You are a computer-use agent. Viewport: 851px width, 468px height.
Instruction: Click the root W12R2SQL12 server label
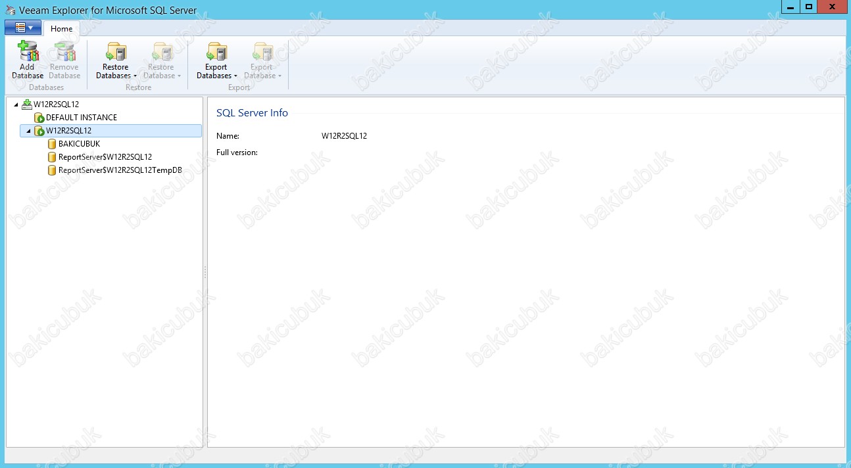click(x=57, y=105)
